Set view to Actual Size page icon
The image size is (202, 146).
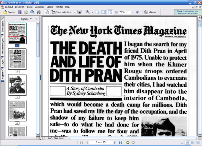point(97,12)
